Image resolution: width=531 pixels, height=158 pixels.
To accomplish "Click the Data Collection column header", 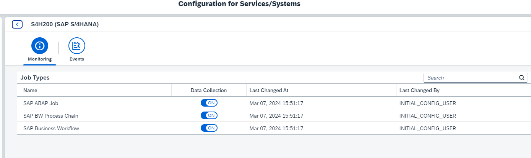I will point(209,90).
